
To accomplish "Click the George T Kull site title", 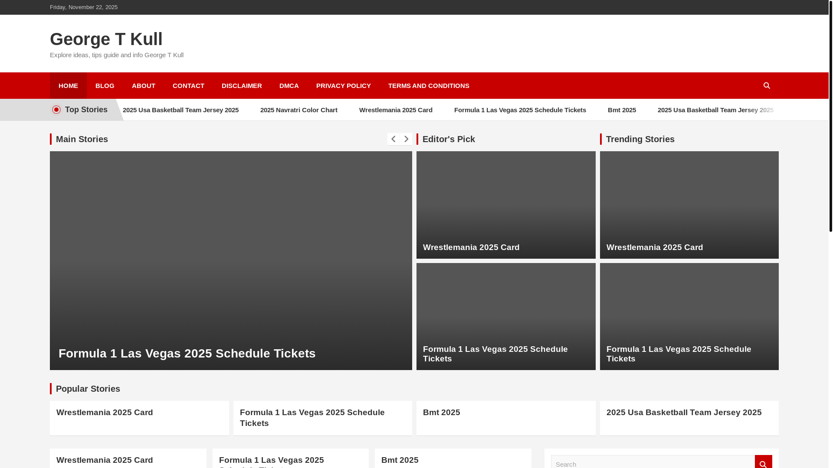I will (x=106, y=39).
